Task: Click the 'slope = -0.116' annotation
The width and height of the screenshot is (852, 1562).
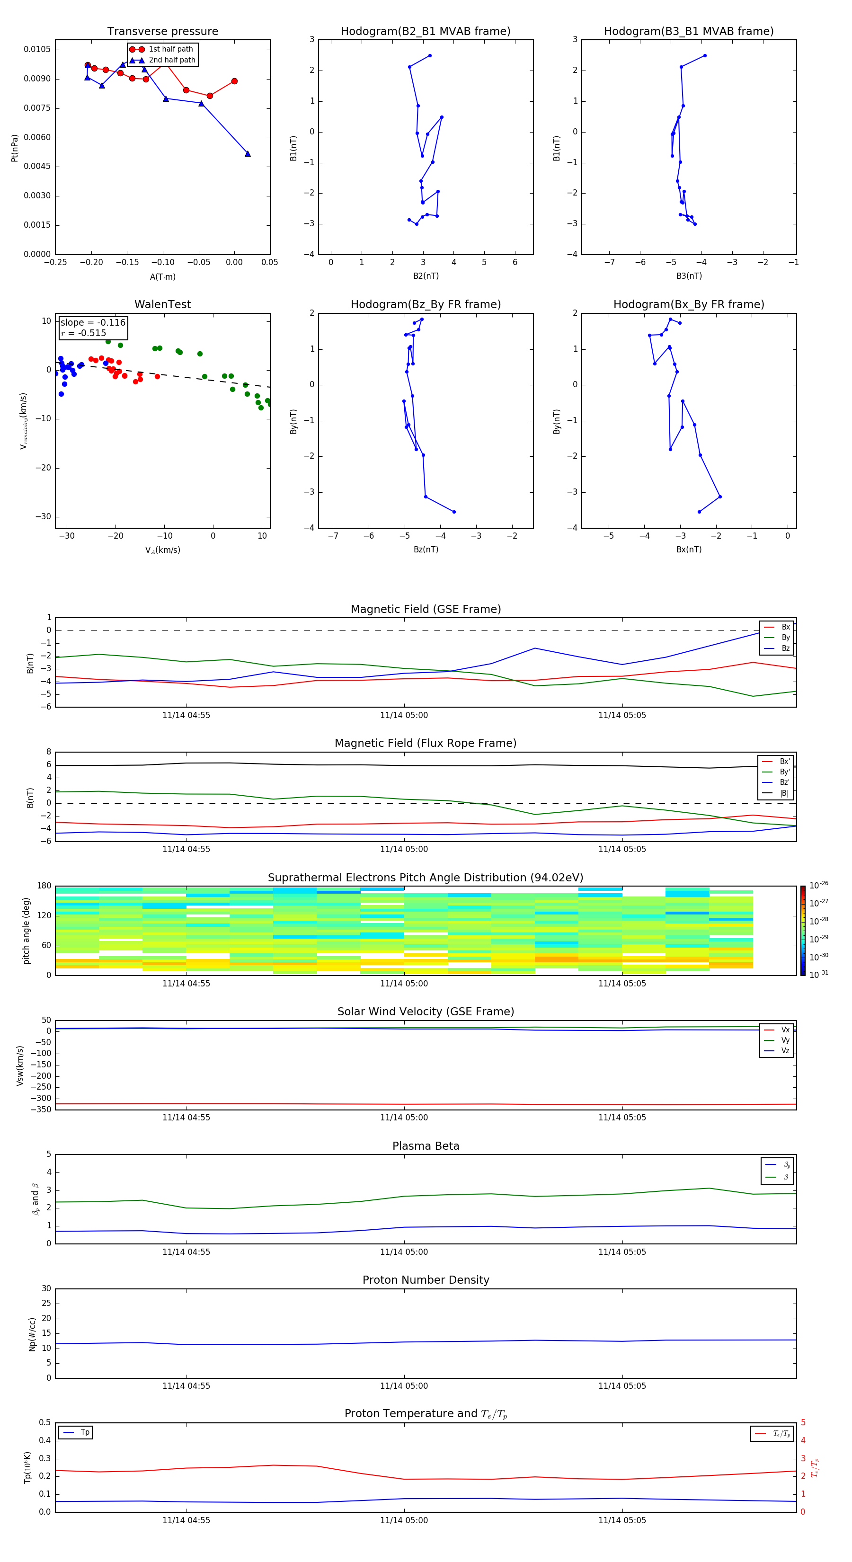Action: coord(93,323)
